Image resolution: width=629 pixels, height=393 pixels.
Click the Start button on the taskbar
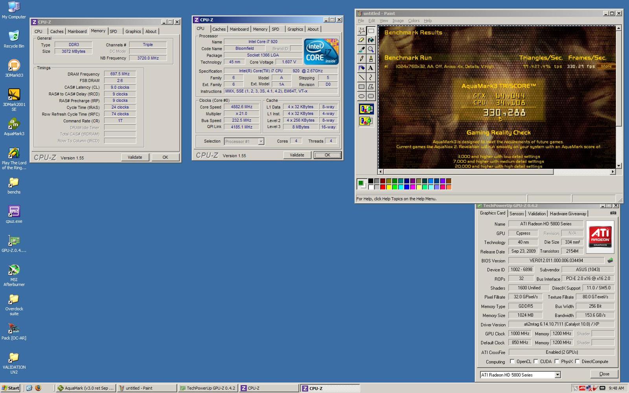click(10, 388)
